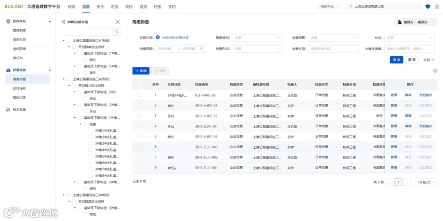
Task: Collapse the 质保体系 sidebar group
Action: point(50,21)
